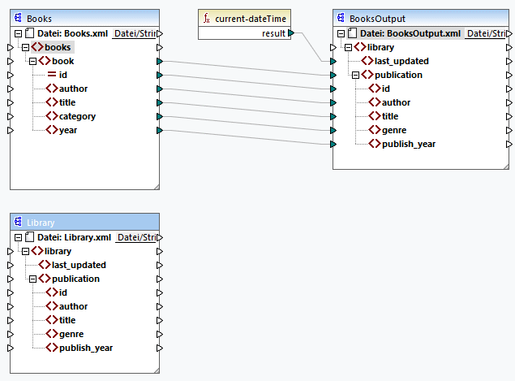Collapse the library node in Library component

(25, 251)
